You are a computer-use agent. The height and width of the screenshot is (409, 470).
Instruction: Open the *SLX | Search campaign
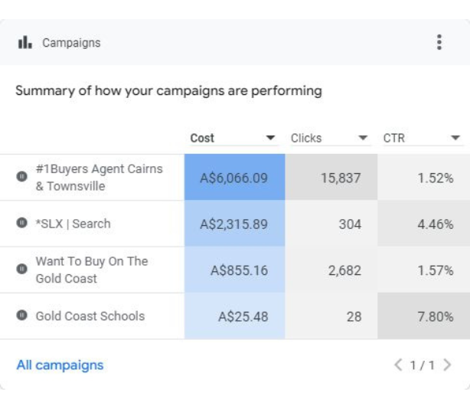point(73,224)
